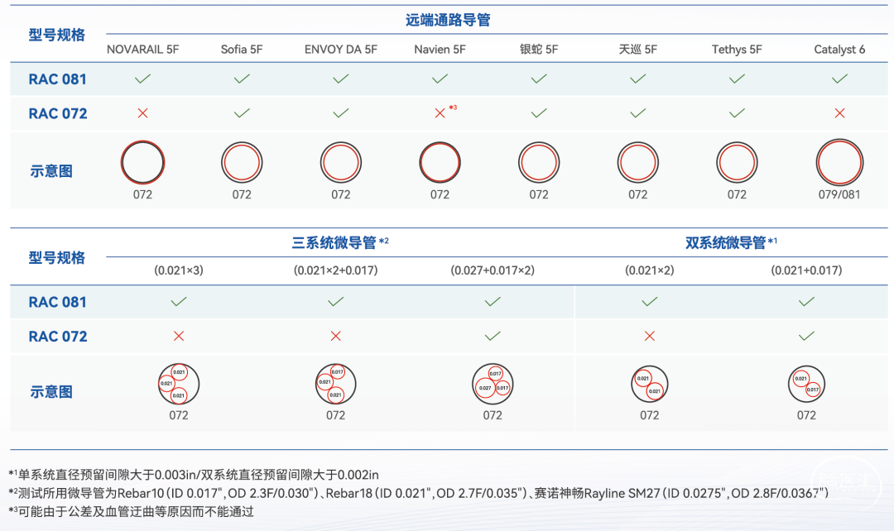Click the 远端通路导管 table heading

[448, 20]
